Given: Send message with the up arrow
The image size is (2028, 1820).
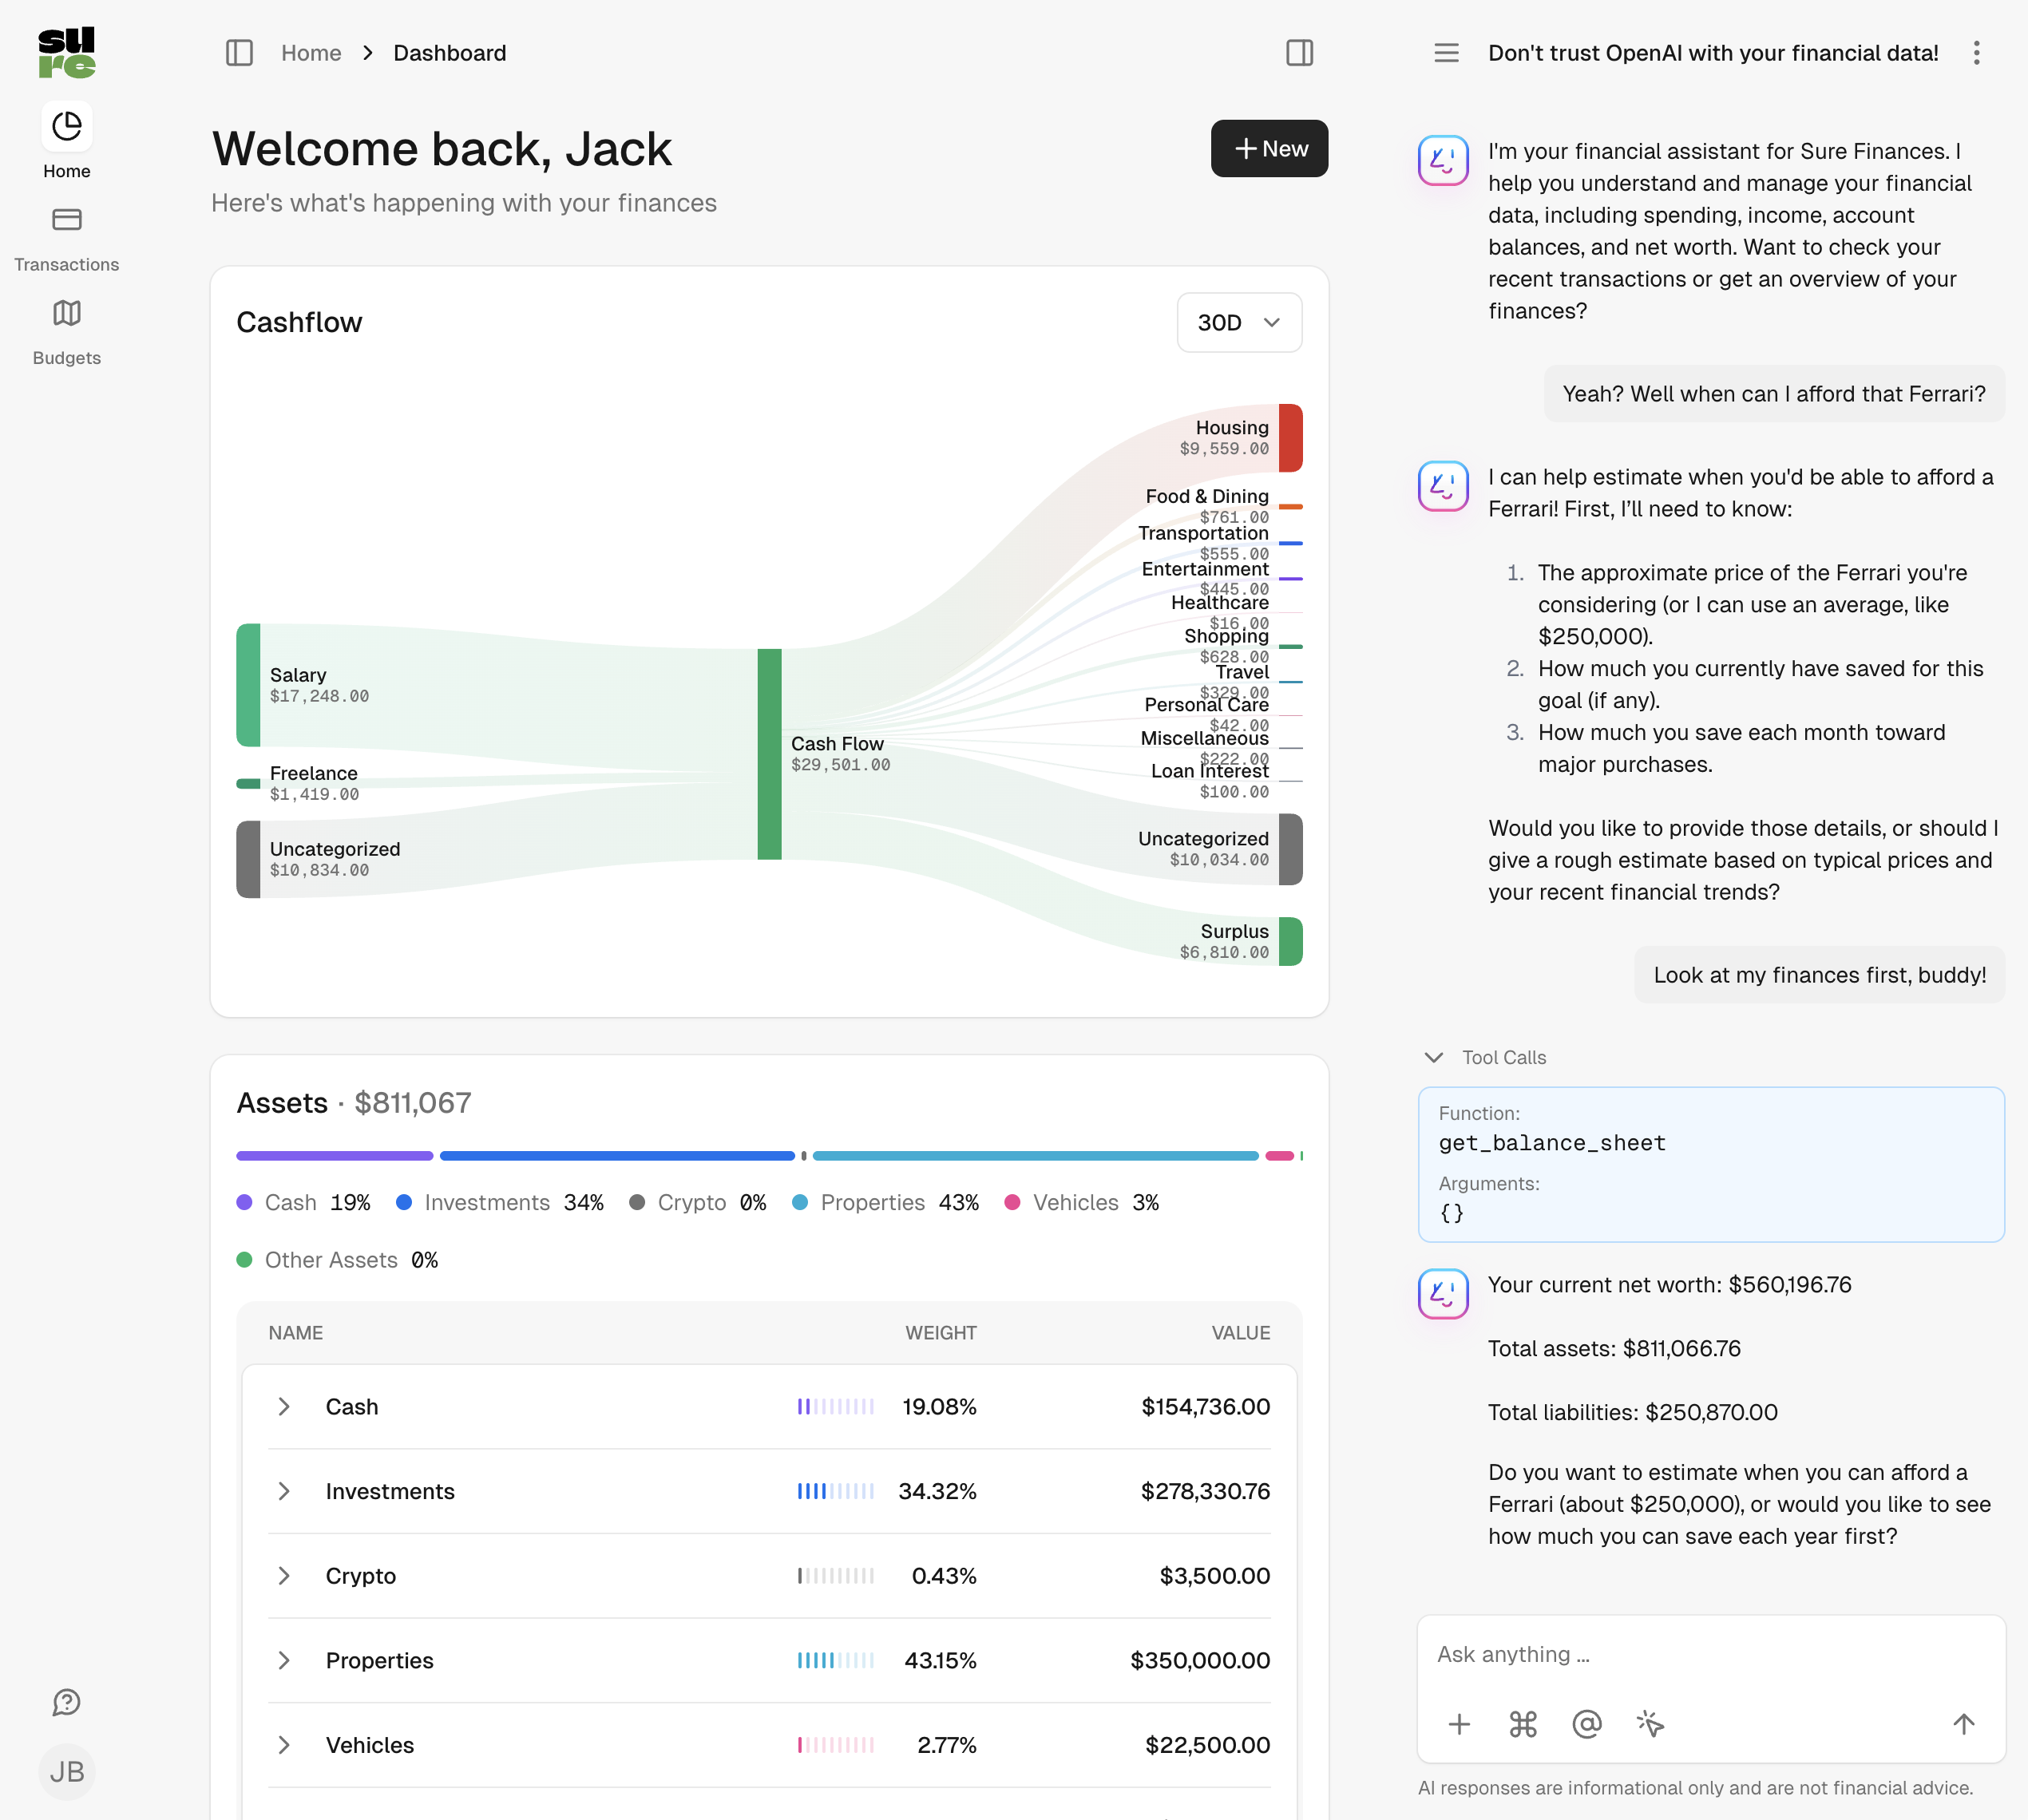Looking at the screenshot, I should pos(1963,1724).
